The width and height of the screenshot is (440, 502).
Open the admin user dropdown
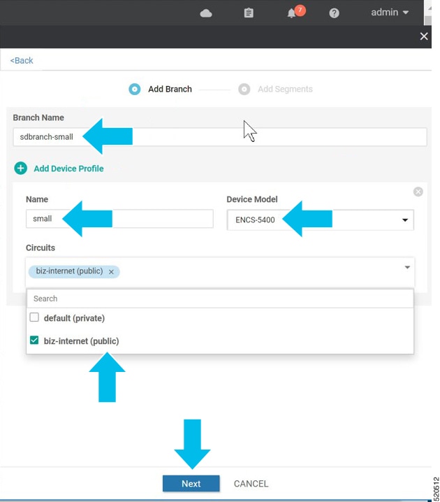point(390,13)
